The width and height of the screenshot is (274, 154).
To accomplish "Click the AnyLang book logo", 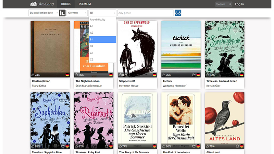I will (33, 4).
